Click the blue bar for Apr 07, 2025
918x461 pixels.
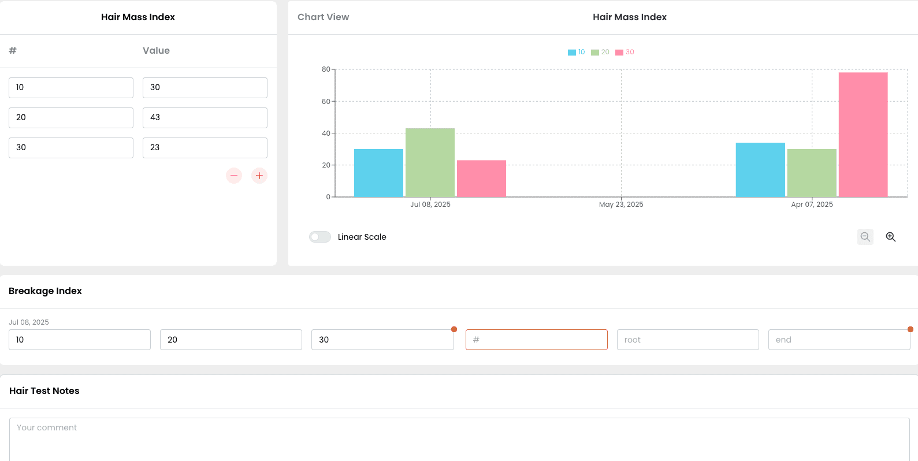(760, 170)
